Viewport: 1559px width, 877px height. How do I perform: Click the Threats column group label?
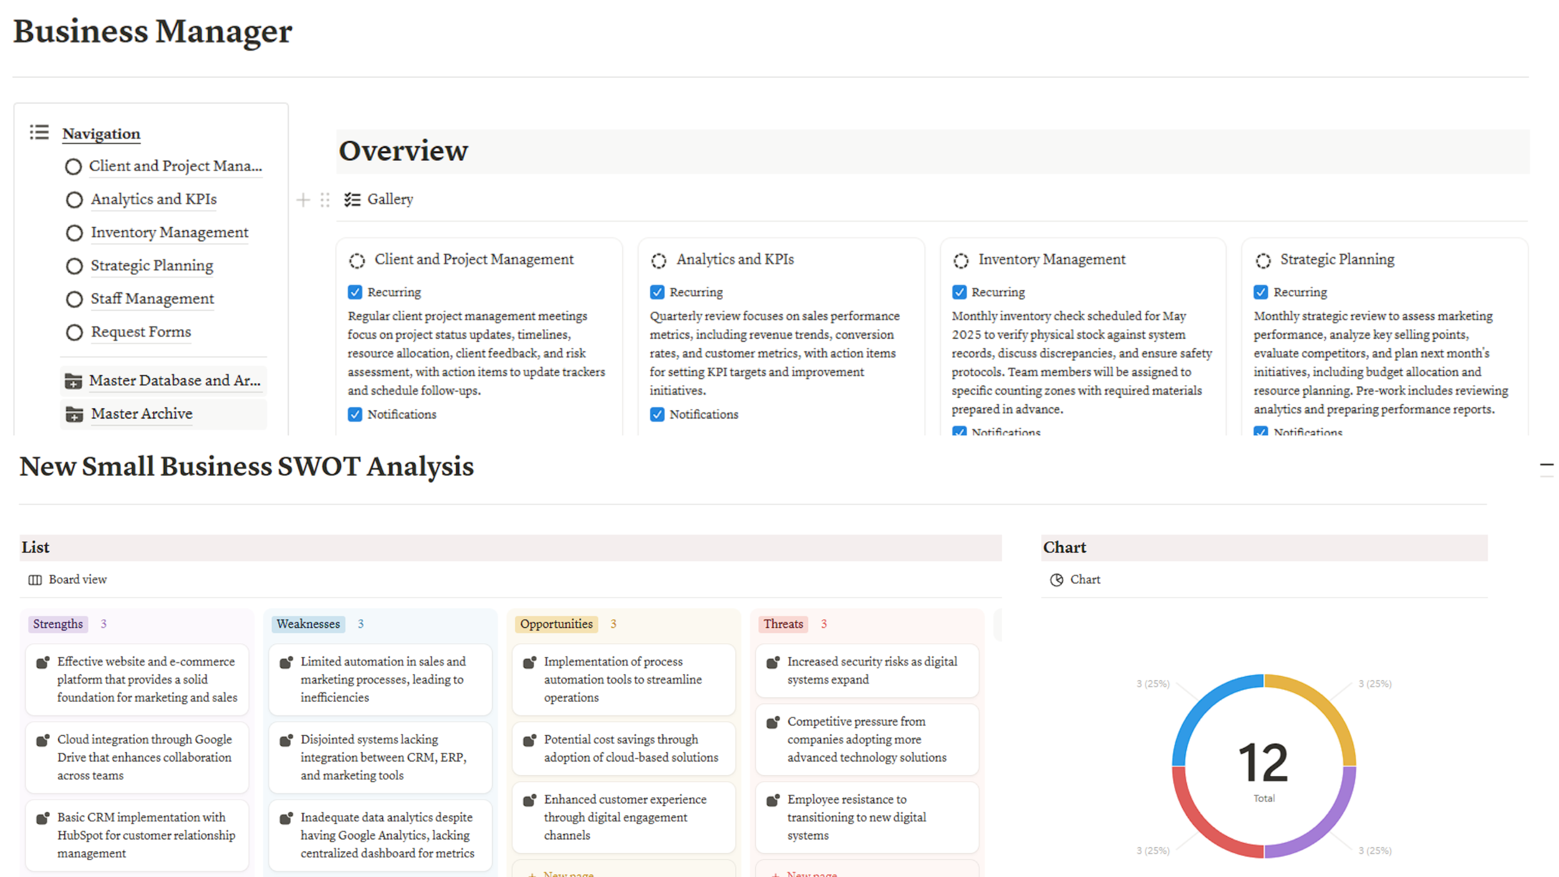click(x=783, y=624)
